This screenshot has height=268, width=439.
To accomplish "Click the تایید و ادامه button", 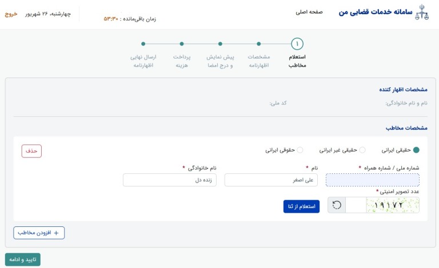I will point(23,259).
